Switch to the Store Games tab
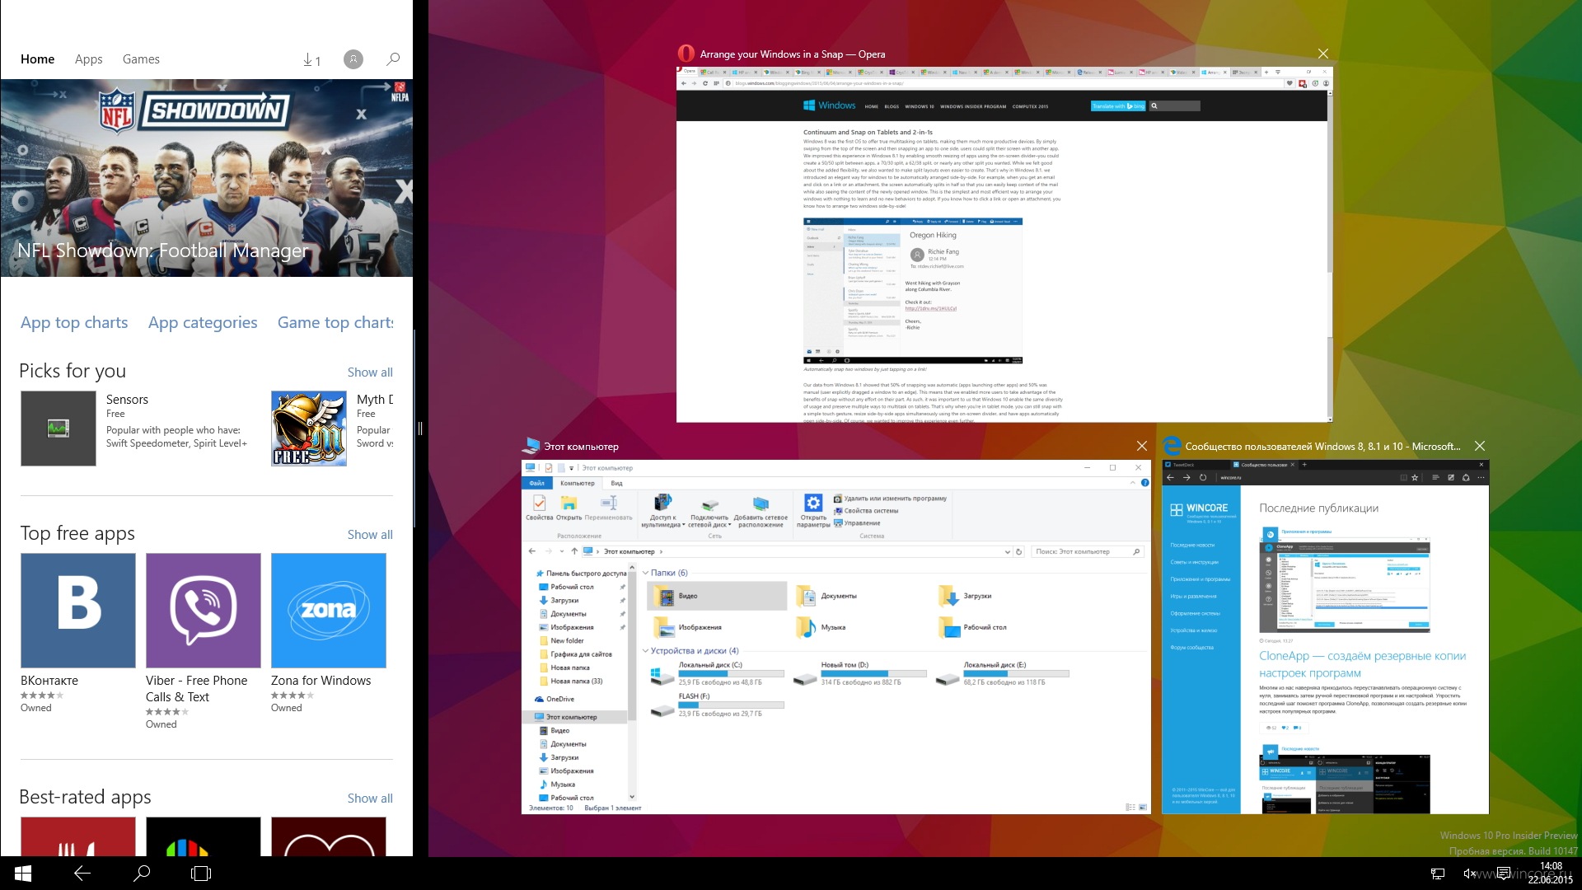Image resolution: width=1582 pixels, height=890 pixels. (x=141, y=59)
